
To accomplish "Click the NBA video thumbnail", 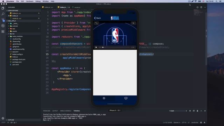I will coord(115,35).
